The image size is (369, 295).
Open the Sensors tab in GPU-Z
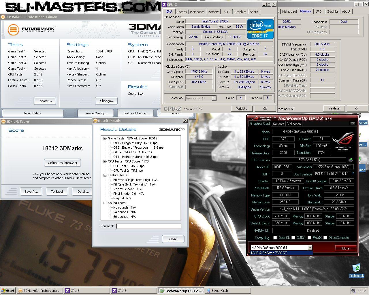pos(278,124)
